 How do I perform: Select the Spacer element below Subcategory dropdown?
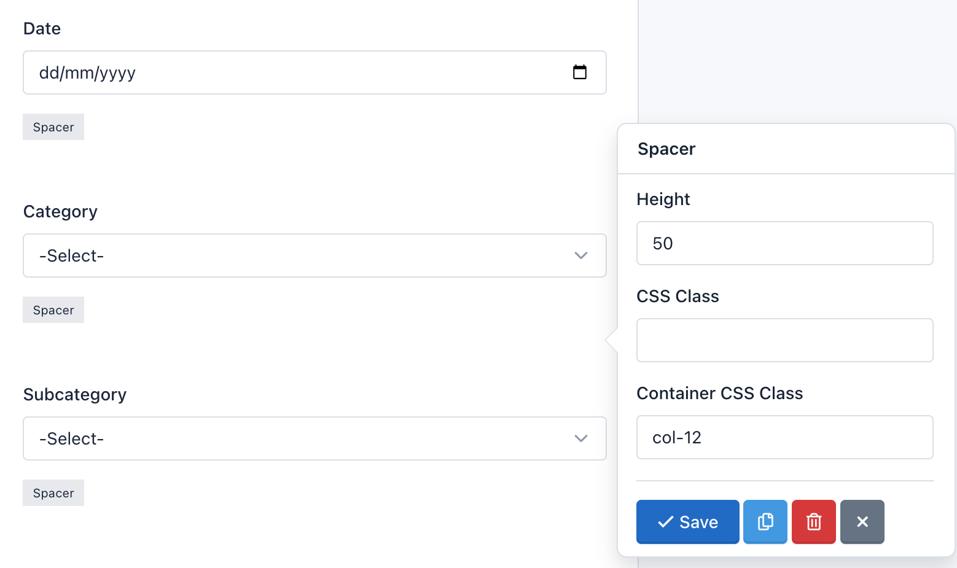(x=53, y=493)
